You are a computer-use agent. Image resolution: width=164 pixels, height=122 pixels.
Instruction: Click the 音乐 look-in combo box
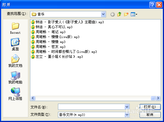point(68,14)
